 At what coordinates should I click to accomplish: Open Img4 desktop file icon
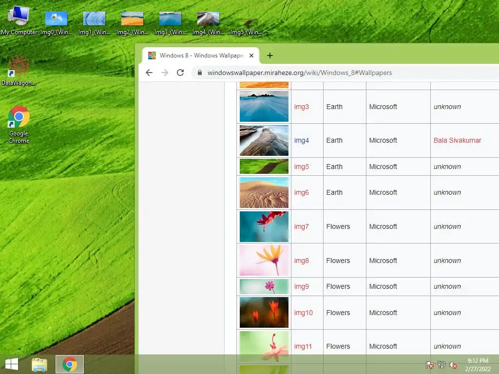pyautogui.click(x=209, y=23)
